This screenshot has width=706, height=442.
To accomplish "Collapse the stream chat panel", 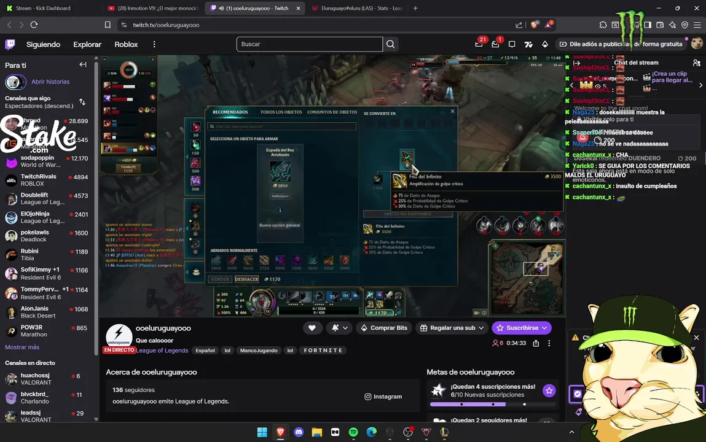I will [577, 63].
